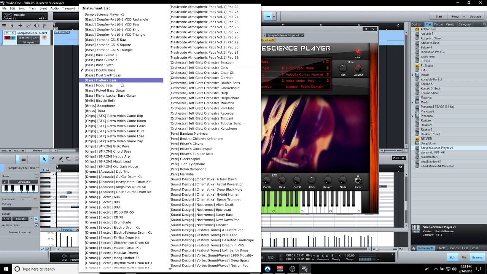Toggle the Q quantize button

(x=36, y=219)
